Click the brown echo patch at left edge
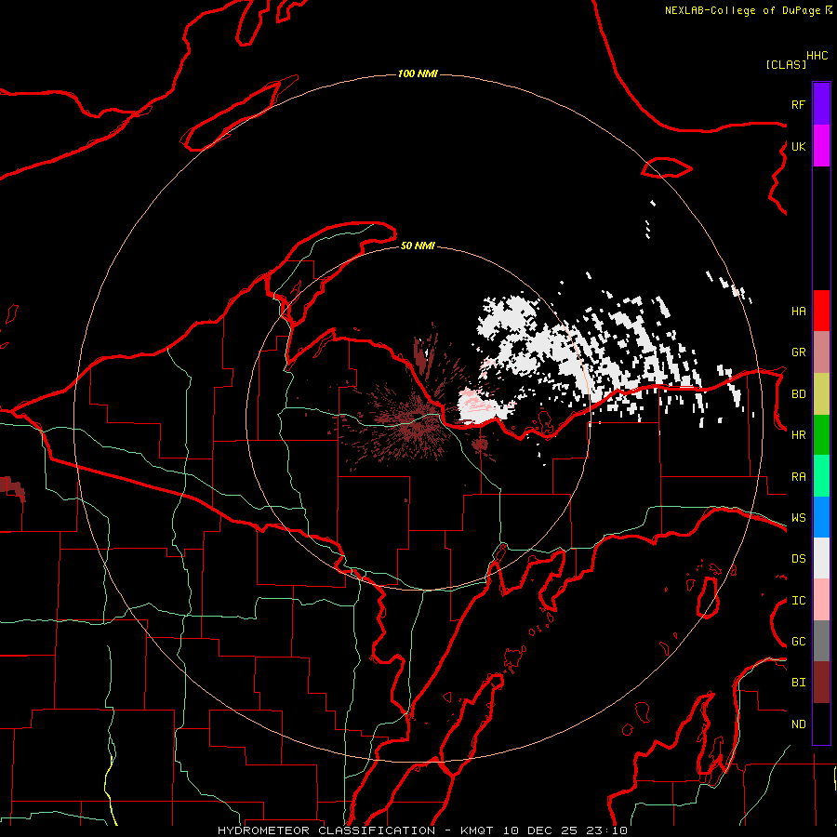The image size is (837, 837). (x=12, y=488)
